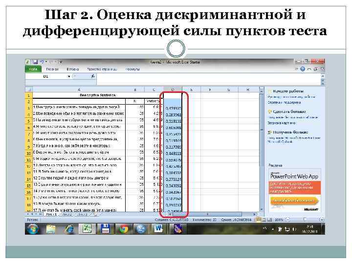The width and height of the screenshot is (352, 264).
Task: Click the Name Box showing D1
Action: (x=46, y=77)
